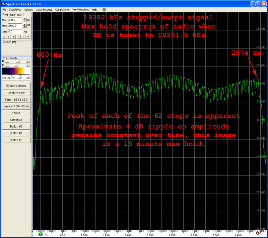Click the color palette gradient bar
Image resolution: width=268 pixels, height=238 pixels.
(x=16, y=71)
